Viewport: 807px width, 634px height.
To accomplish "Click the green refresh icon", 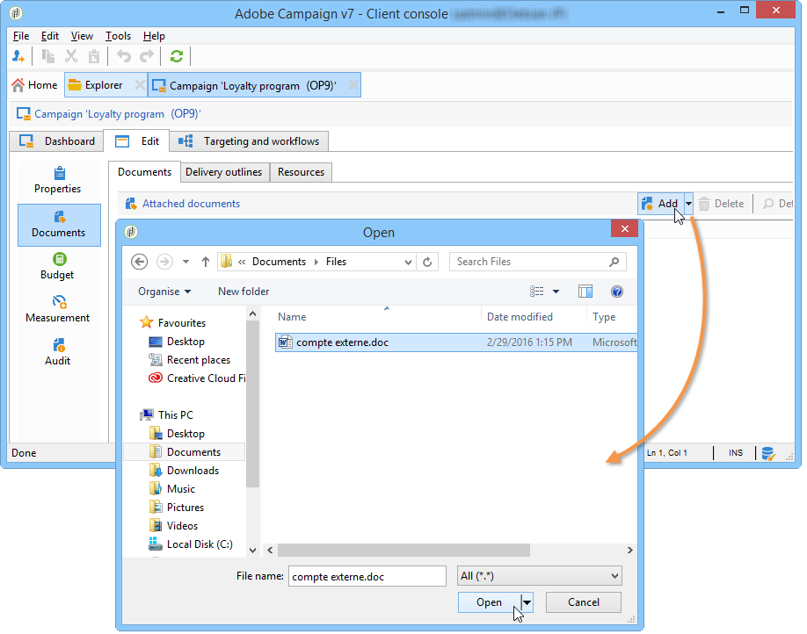I will (x=177, y=56).
